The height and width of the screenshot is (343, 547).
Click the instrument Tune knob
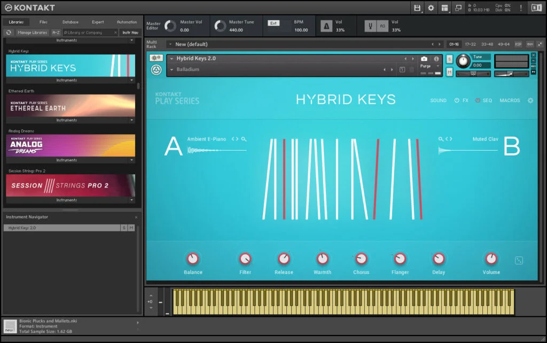point(463,61)
